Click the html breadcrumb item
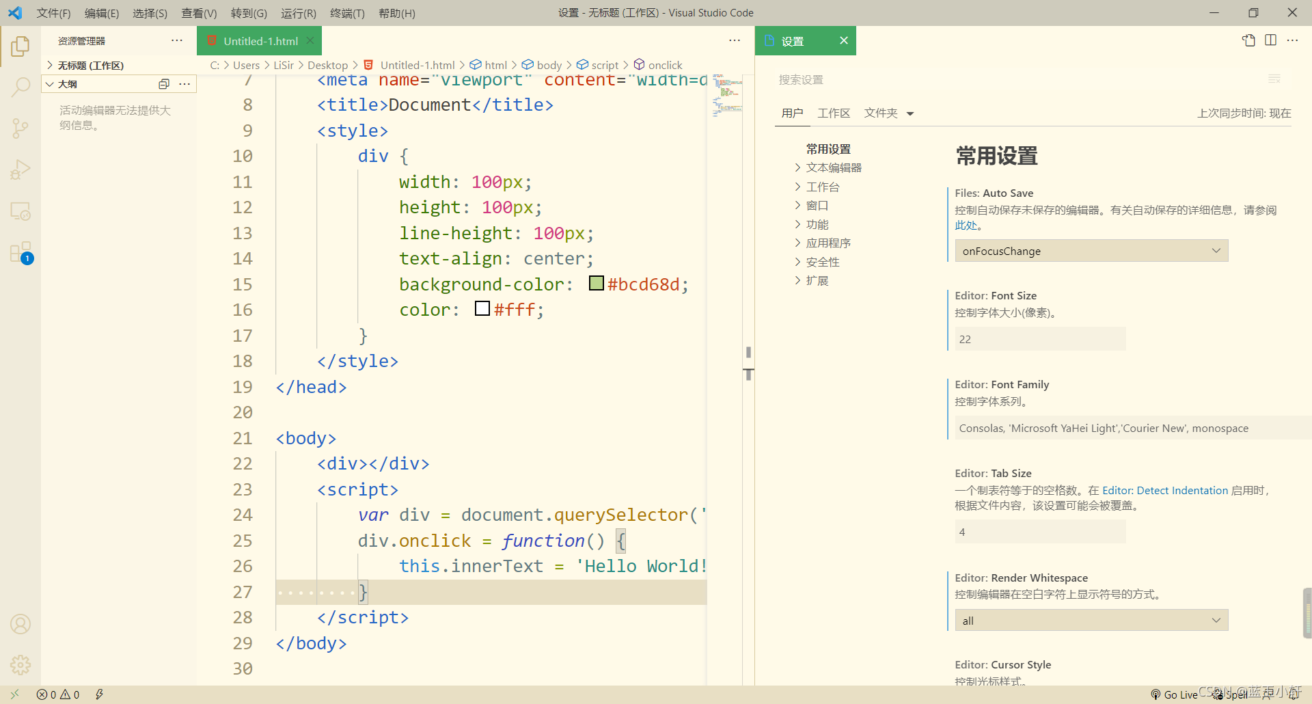 pos(488,65)
